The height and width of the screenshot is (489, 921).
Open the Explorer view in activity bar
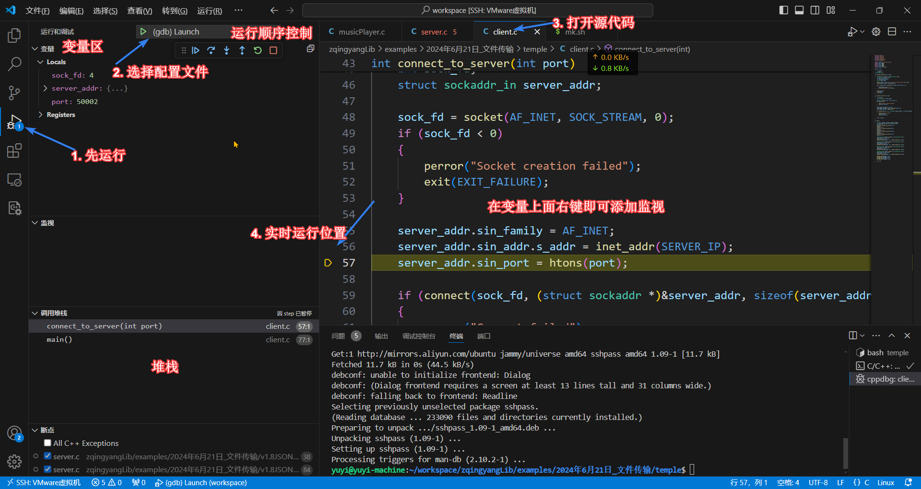point(14,35)
